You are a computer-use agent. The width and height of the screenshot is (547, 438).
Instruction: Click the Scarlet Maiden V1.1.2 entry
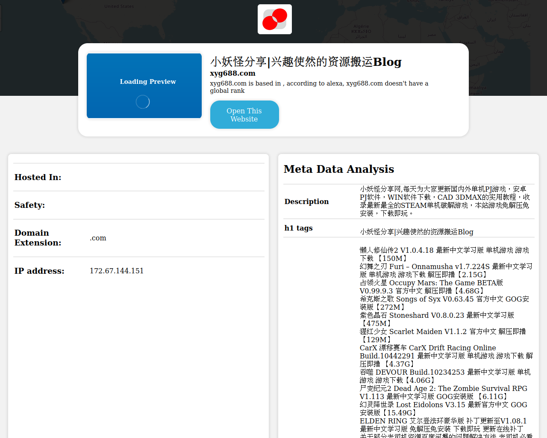[443, 335]
